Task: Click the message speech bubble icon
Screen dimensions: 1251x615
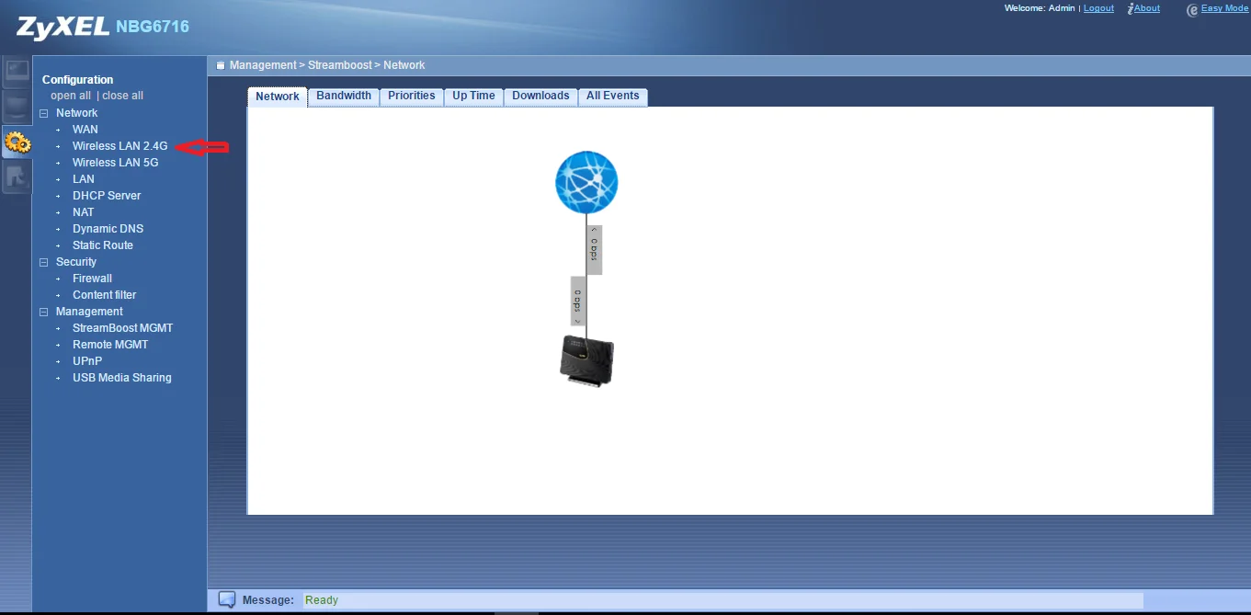Action: [x=227, y=600]
